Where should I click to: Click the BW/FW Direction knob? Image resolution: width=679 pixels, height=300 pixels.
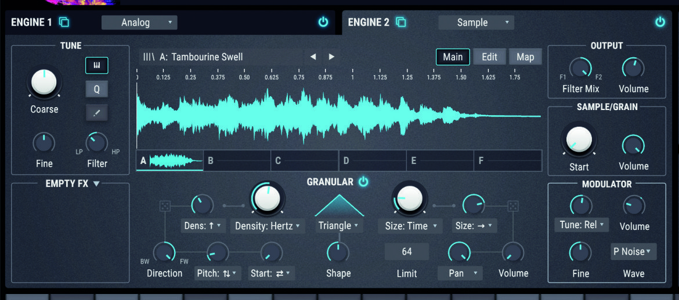pos(165,253)
